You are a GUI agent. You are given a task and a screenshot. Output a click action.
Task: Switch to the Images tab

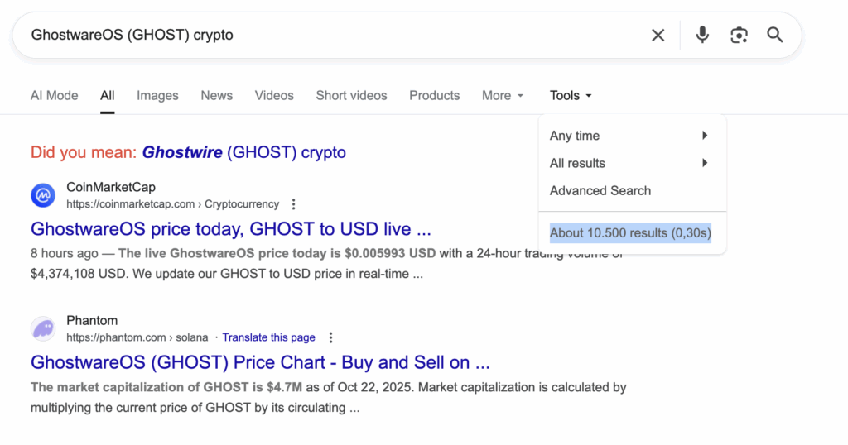pos(157,95)
